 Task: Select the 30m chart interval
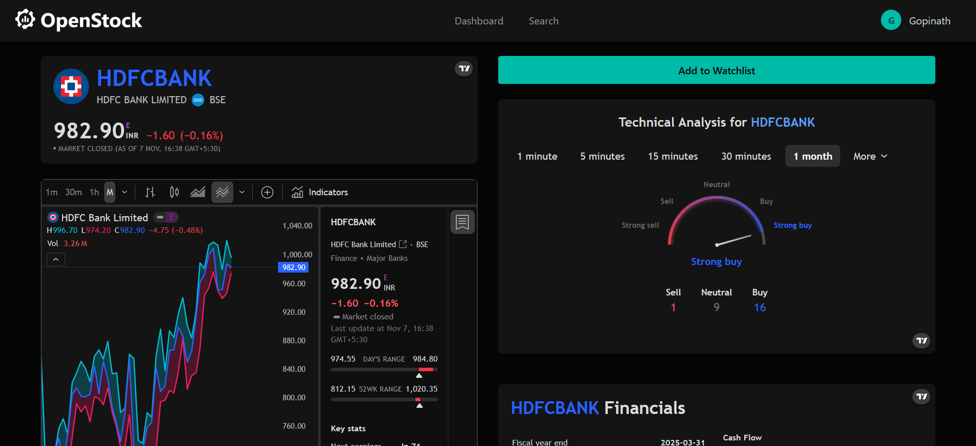pos(74,192)
